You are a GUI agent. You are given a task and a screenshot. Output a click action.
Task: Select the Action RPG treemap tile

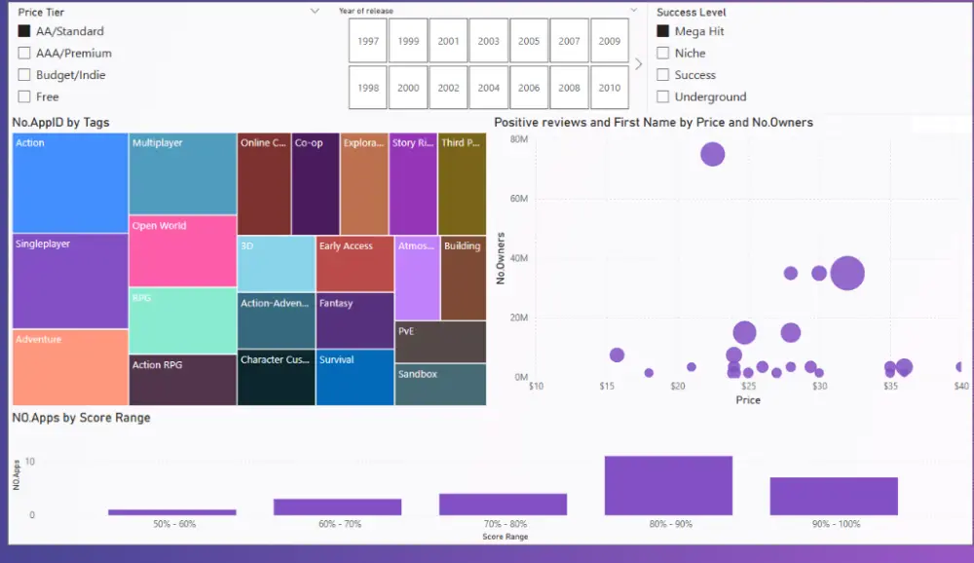[183, 380]
